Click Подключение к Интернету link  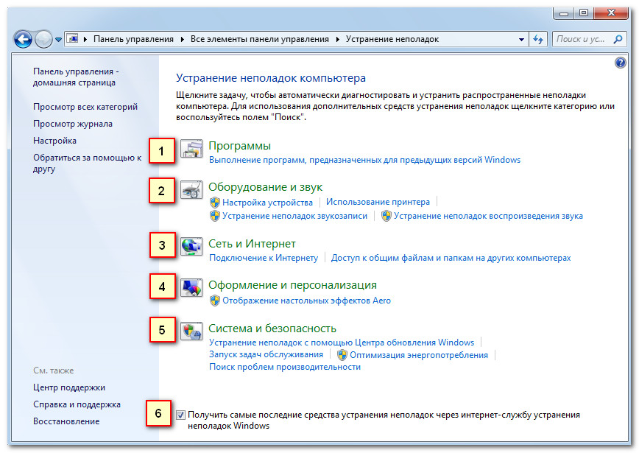[264, 258]
